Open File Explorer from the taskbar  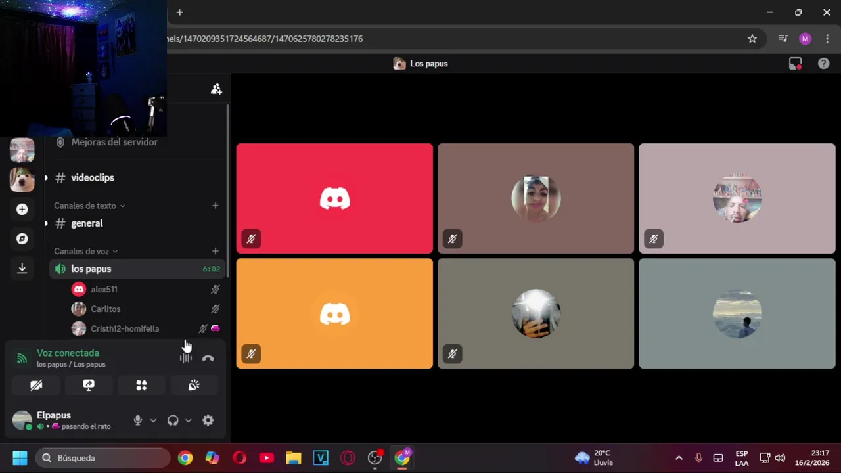(x=293, y=458)
